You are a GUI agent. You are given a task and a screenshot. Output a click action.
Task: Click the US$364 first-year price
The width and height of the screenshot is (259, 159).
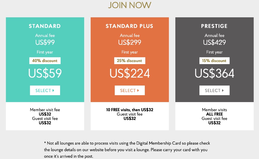click(214, 73)
